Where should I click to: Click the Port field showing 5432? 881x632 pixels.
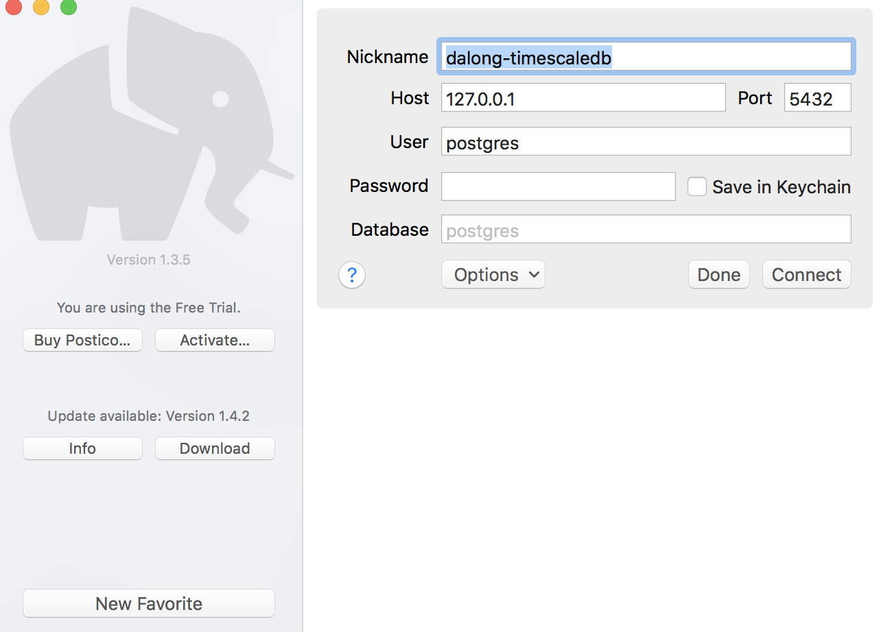click(818, 98)
